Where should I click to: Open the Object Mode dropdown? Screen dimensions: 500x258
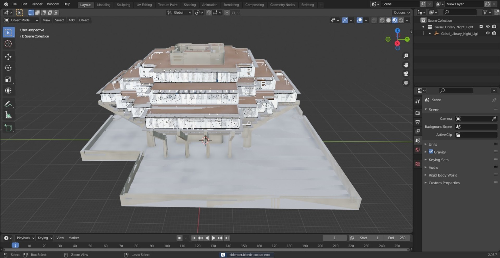pos(21,20)
